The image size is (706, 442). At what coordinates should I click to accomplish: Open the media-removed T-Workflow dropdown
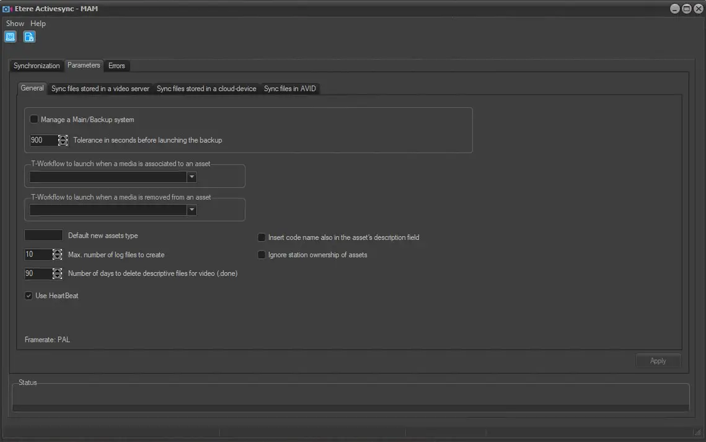tap(192, 210)
